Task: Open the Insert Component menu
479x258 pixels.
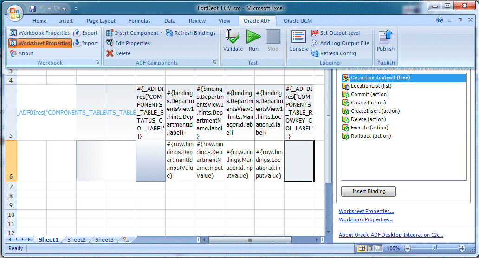Action: [134, 33]
